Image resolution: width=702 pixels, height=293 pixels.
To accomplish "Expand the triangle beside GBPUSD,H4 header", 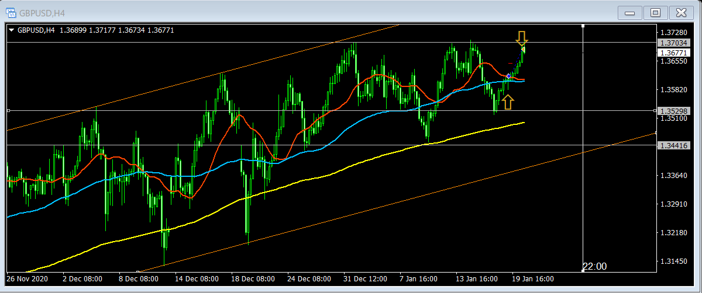I will coord(12,30).
